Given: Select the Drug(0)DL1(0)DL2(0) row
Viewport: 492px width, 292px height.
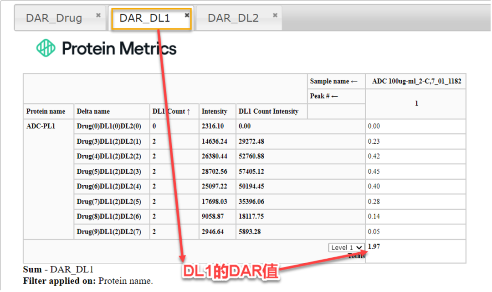Looking at the screenshot, I should [109, 126].
